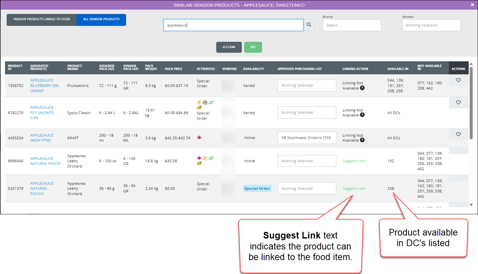
Task: Switch to Vendor Products Linked To Food tab
Action: 42,20
